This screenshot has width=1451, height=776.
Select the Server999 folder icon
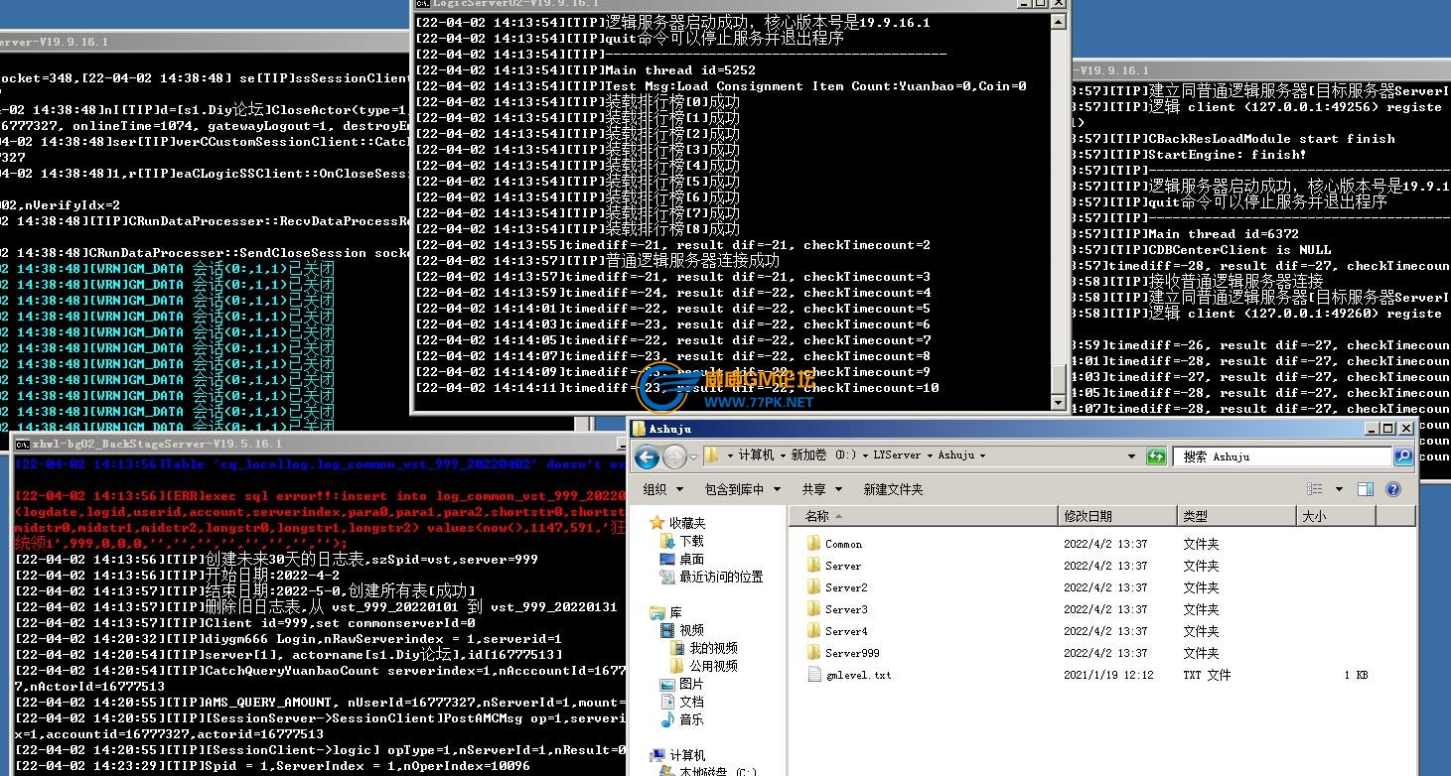(x=813, y=653)
